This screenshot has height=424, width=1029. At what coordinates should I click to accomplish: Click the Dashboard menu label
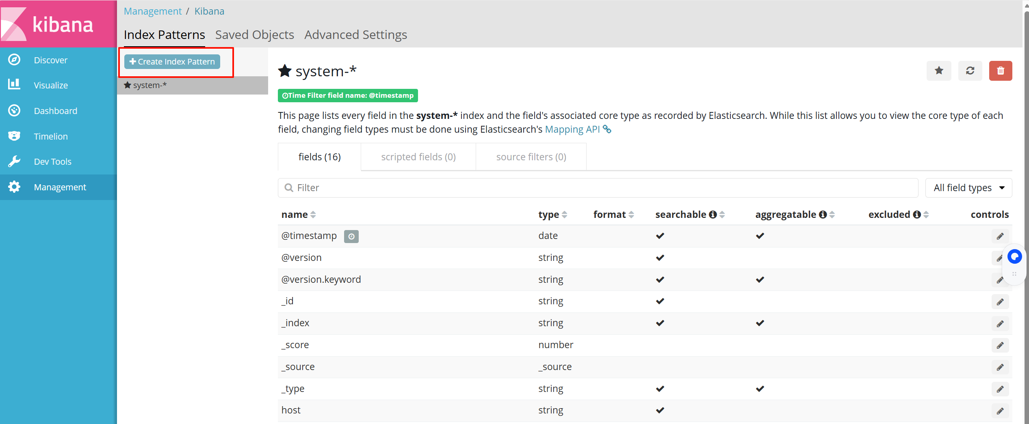point(56,111)
